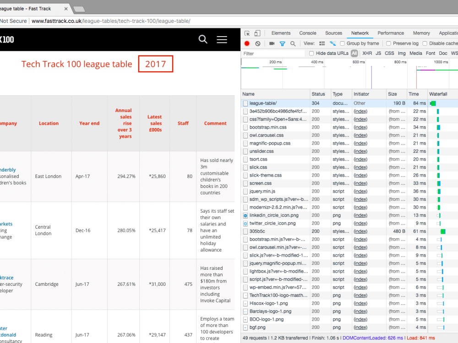Click the TechTrack100-logo file icon
Viewport: 458px width, 343px height.
(x=245, y=295)
